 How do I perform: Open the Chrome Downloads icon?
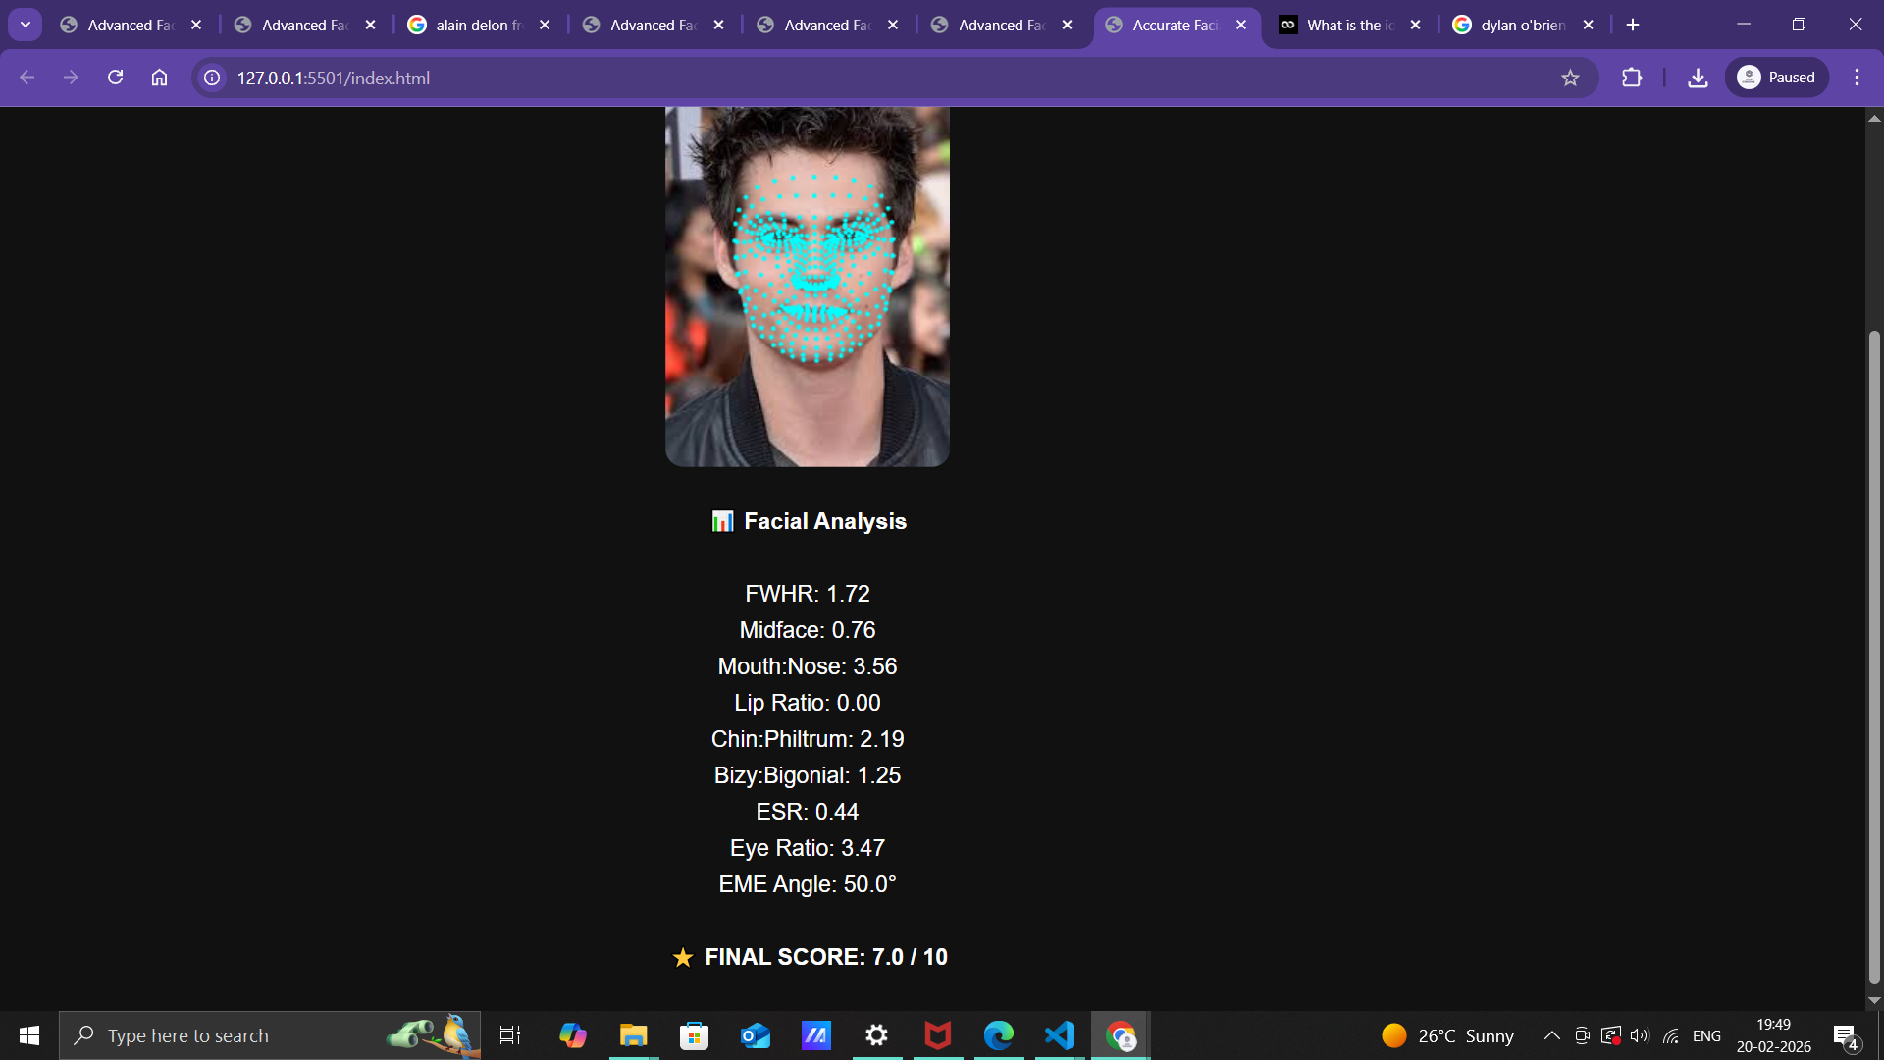pyautogui.click(x=1698, y=78)
